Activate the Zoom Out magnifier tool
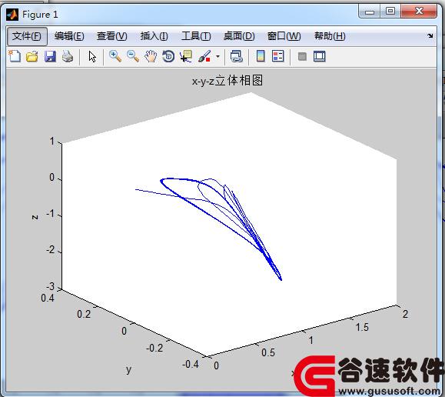Image resolution: width=445 pixels, height=397 pixels. coord(133,56)
